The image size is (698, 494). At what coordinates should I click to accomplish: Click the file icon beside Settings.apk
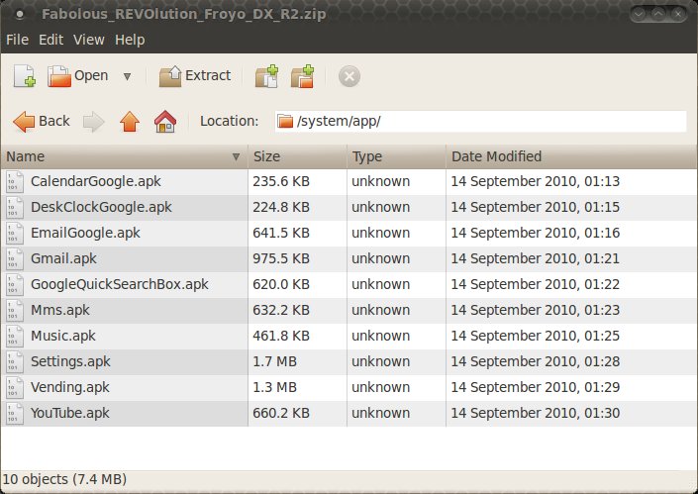(x=14, y=361)
